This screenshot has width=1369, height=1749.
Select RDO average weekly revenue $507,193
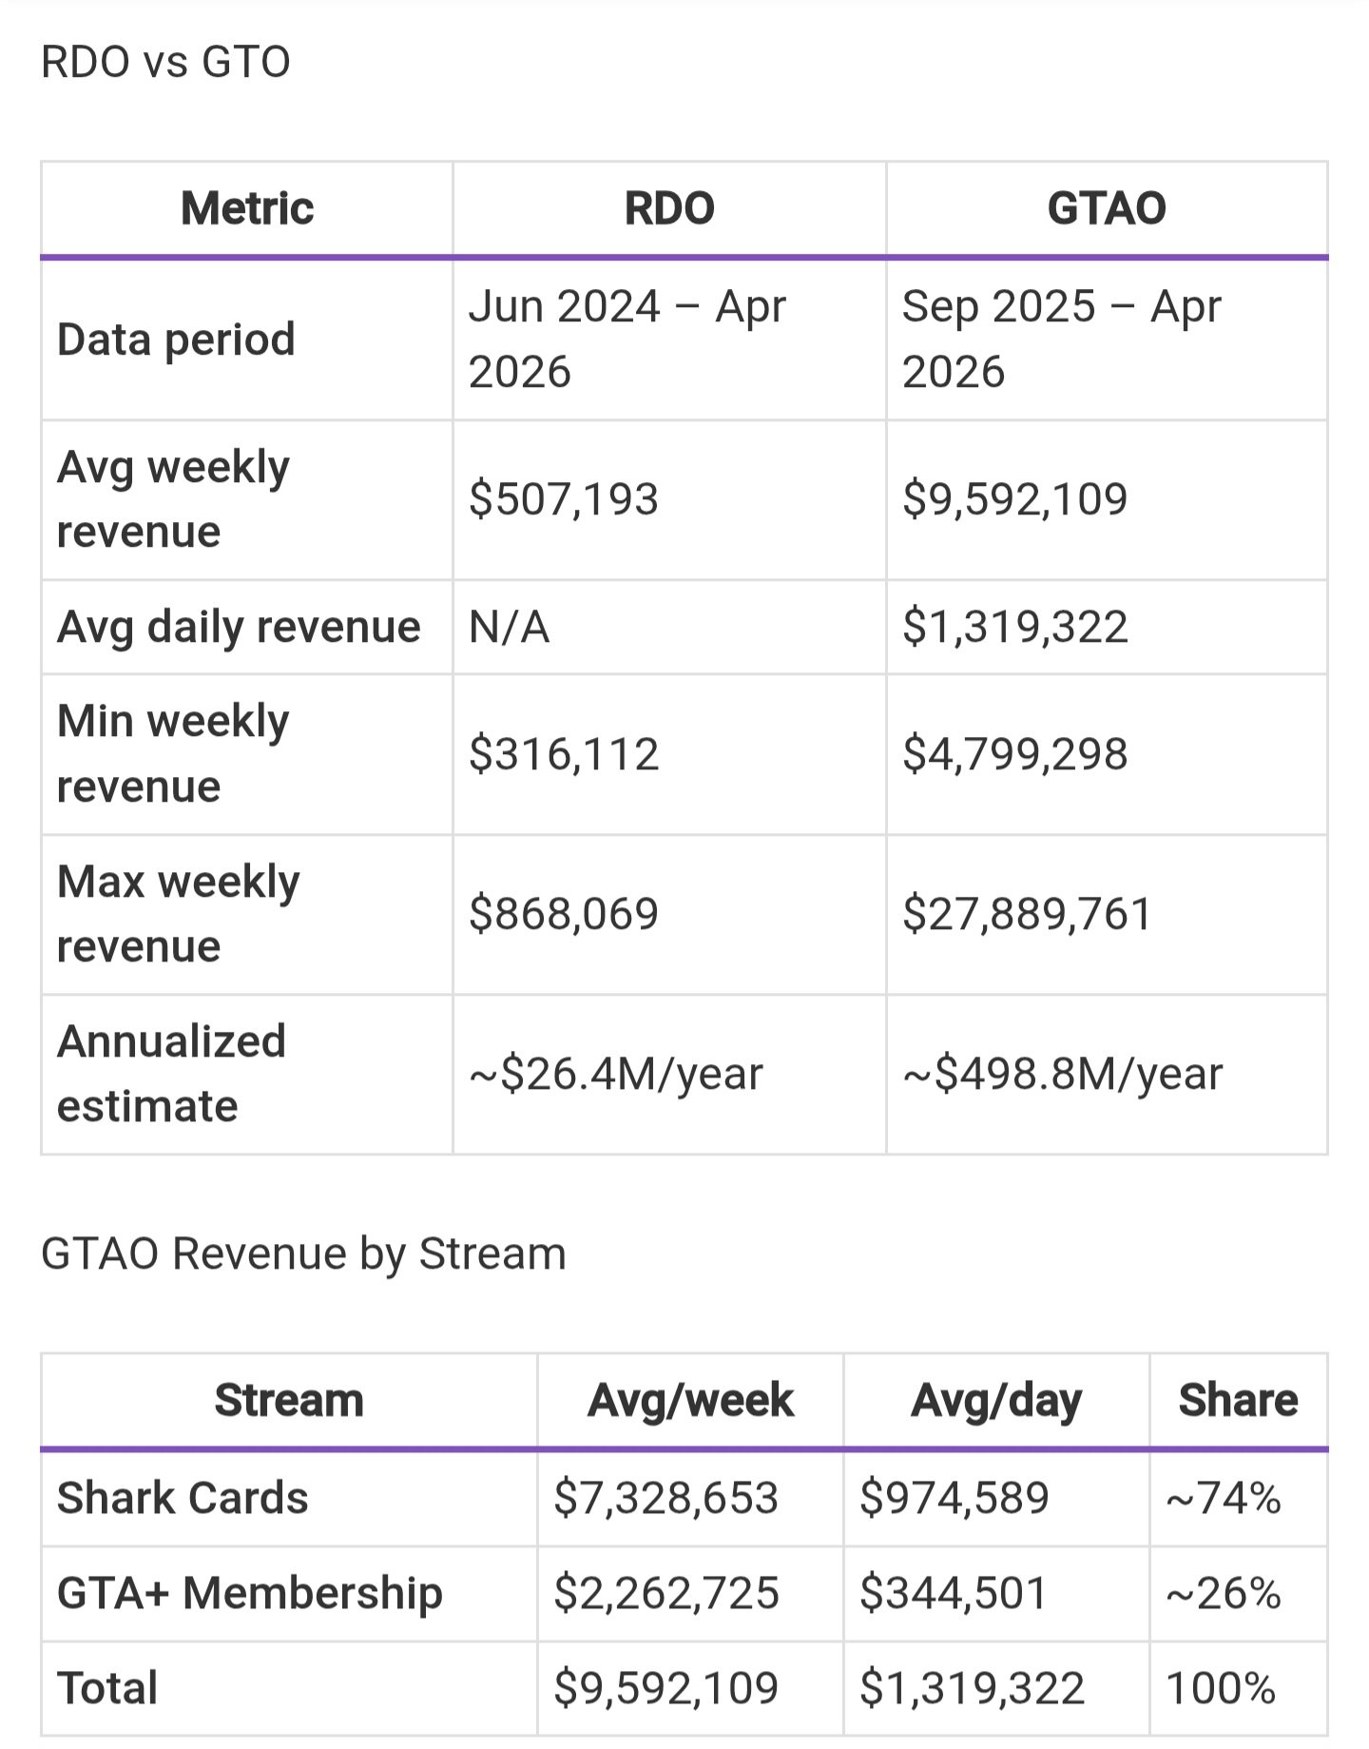pyautogui.click(x=564, y=498)
